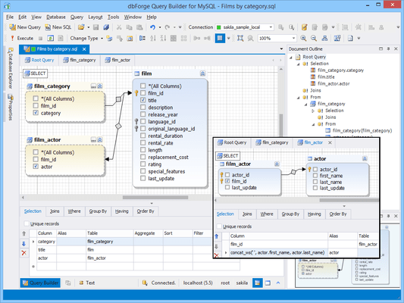The width and height of the screenshot is (404, 303).
Task: Click the Save floppy disk icon
Action: click(96, 27)
